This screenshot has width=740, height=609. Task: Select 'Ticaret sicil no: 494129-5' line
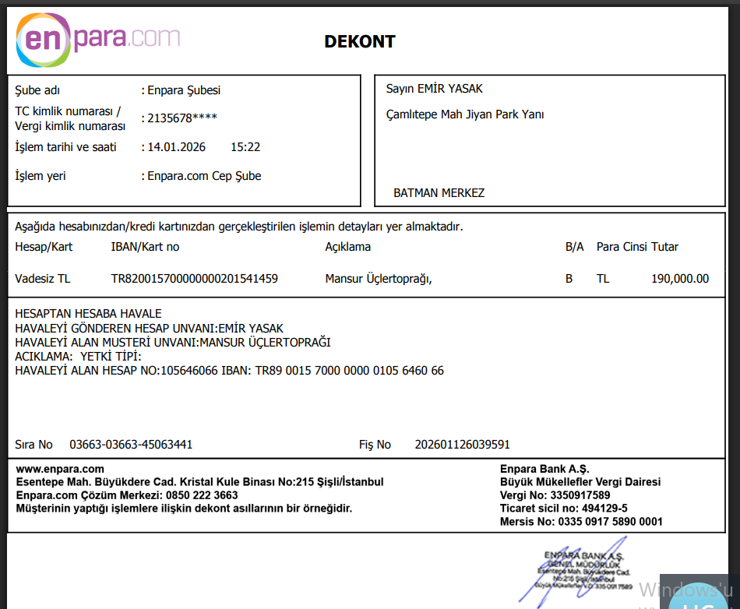coord(564,509)
